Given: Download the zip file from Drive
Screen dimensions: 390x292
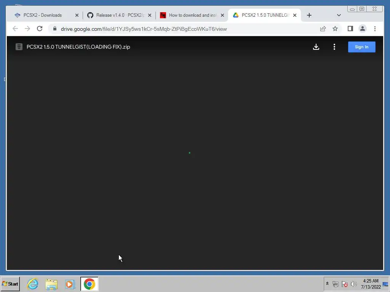Looking at the screenshot, I should click(x=316, y=47).
